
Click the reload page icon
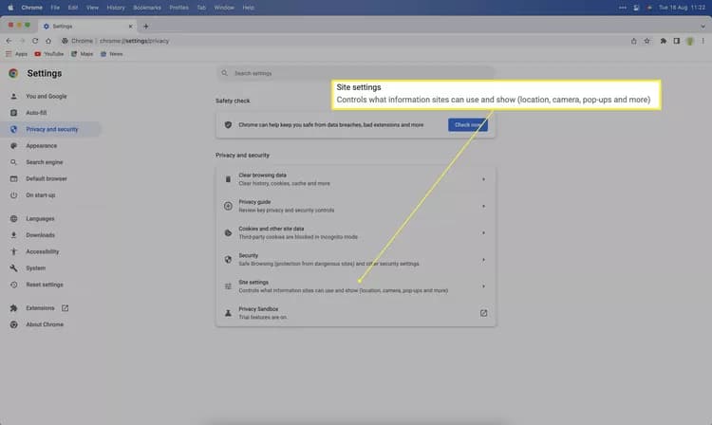click(35, 41)
